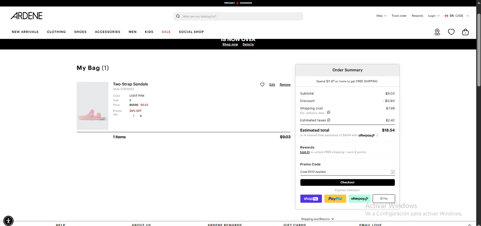Expand the Login dropdown
This screenshot has height=226, width=481.
click(x=434, y=16)
